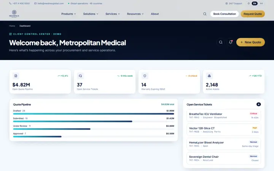Click the -8 this week trend indicator
Viewport: 274px width, 171px height.
[x=125, y=76]
